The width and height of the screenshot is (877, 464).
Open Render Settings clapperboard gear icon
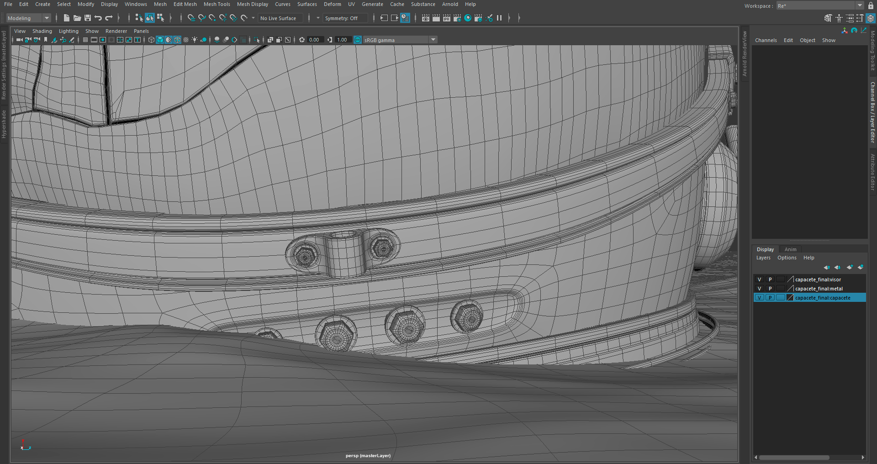457,18
